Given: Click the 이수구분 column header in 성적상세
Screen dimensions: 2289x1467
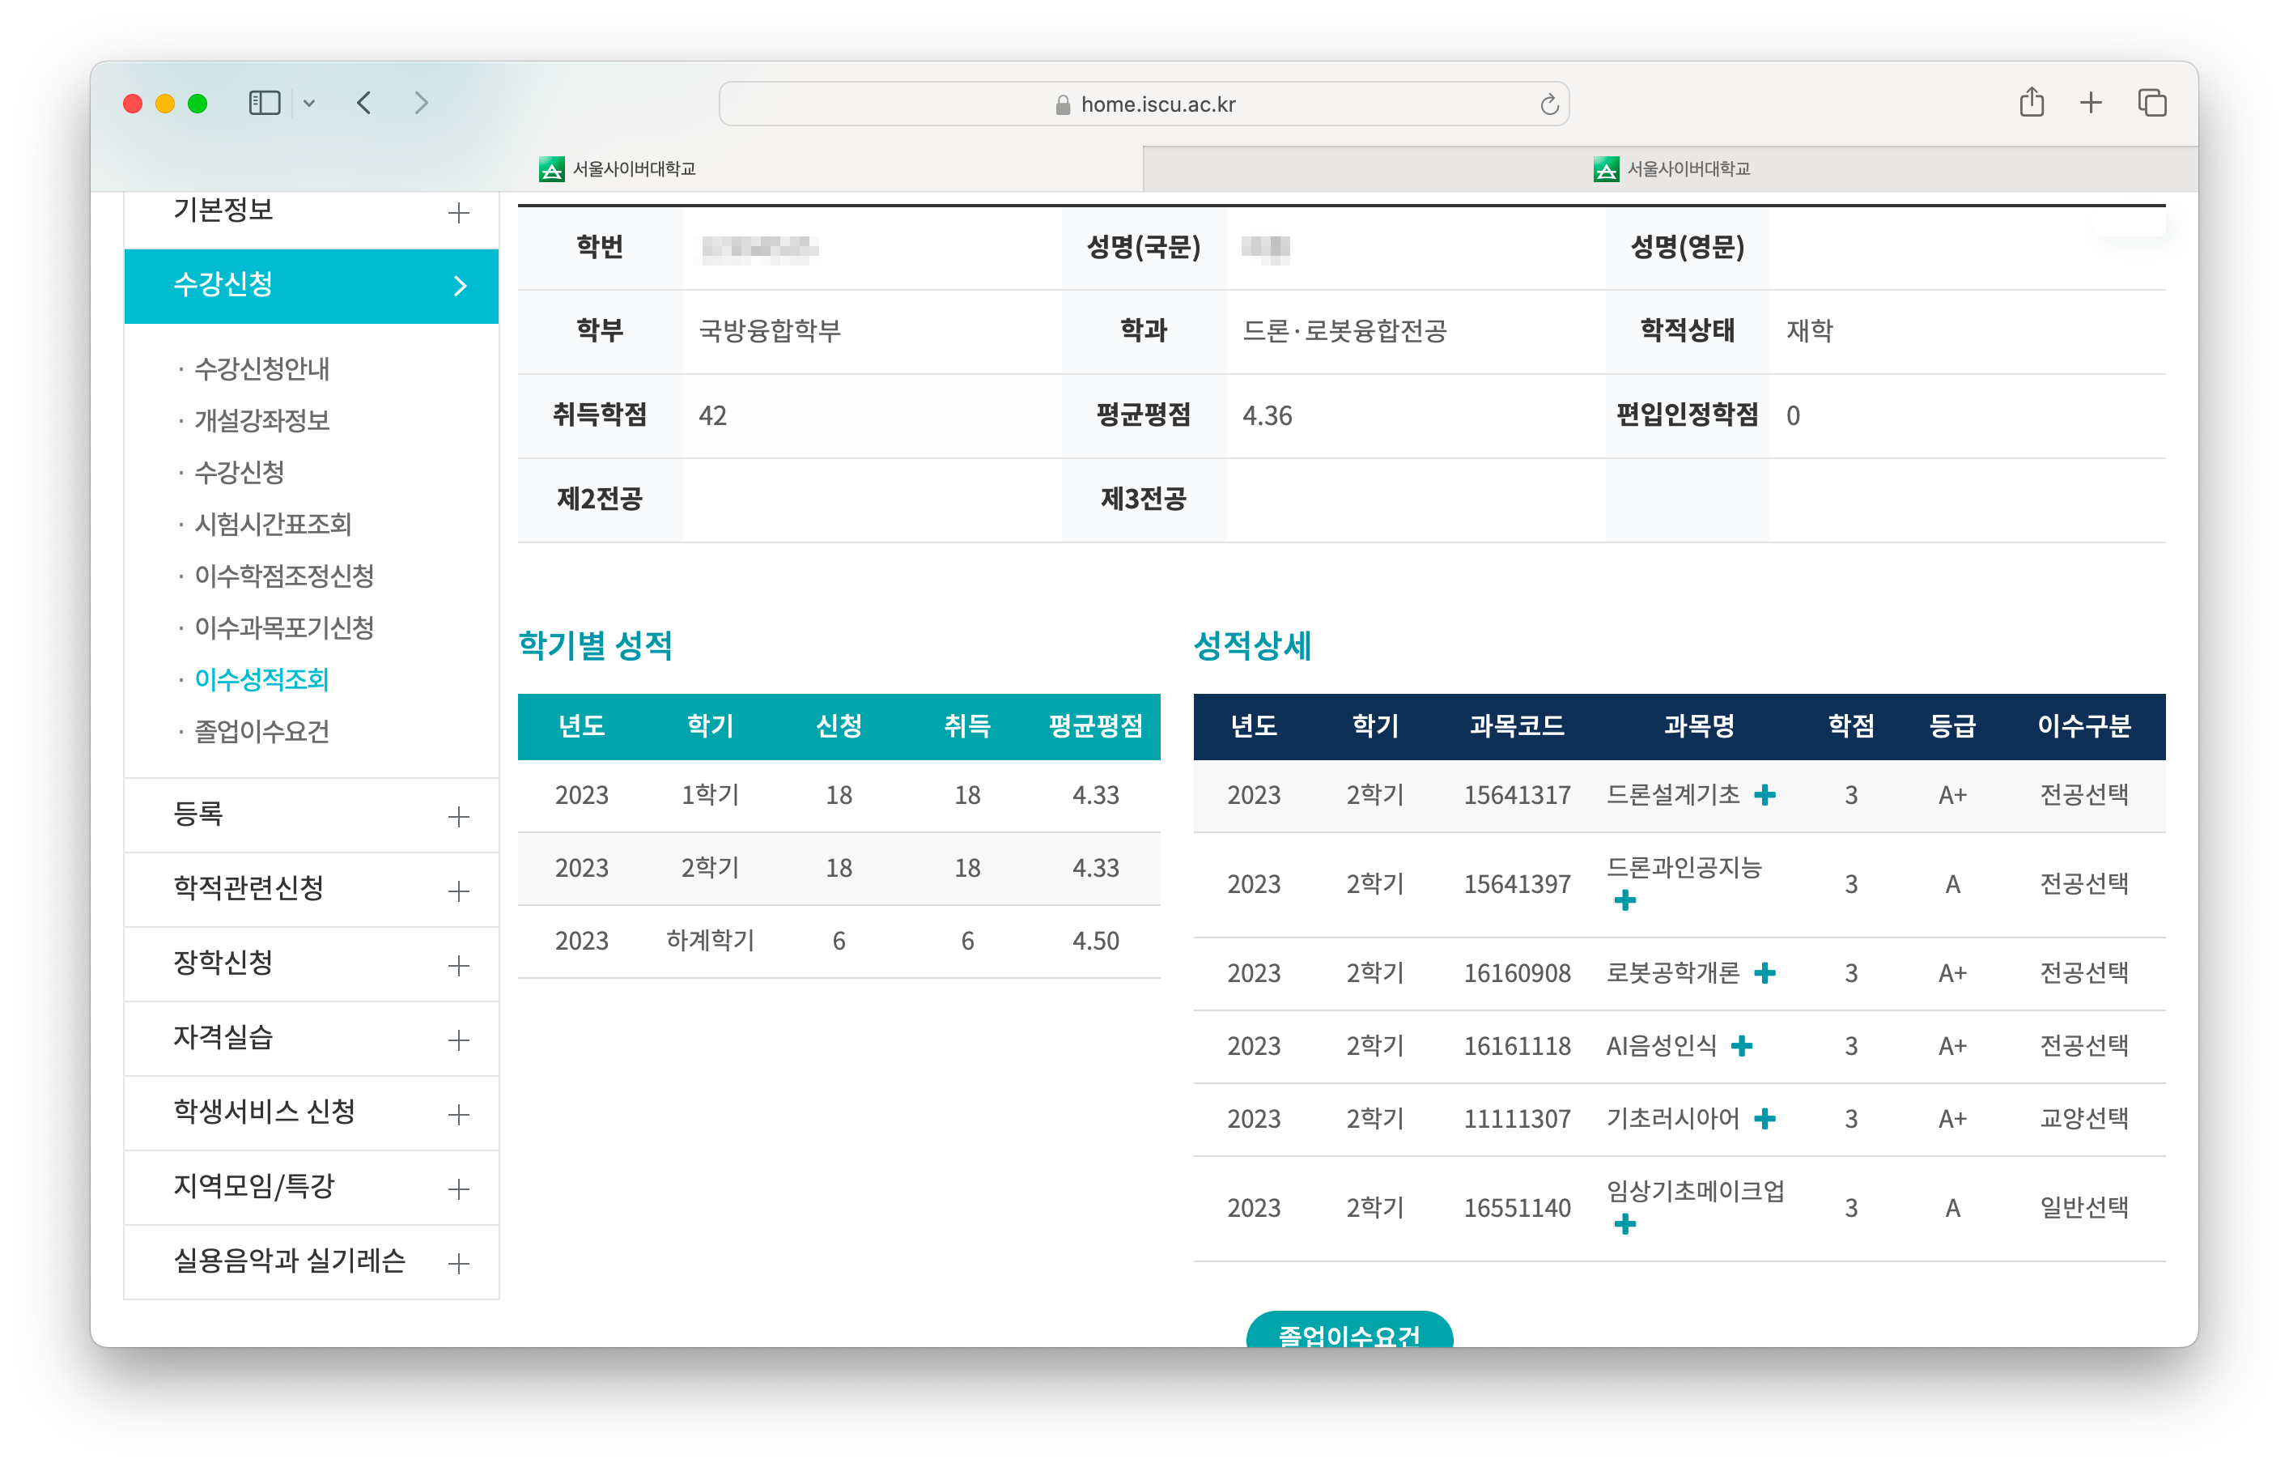Looking at the screenshot, I should coord(2083,727).
